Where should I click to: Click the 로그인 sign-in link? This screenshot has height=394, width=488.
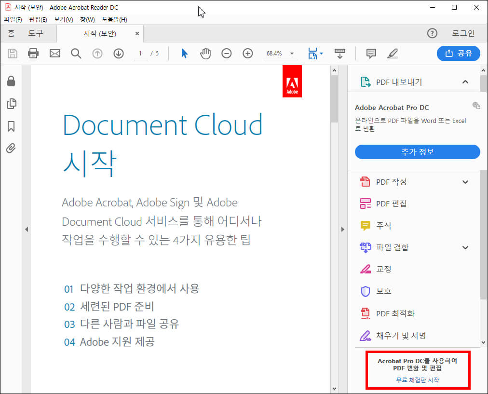pos(463,33)
